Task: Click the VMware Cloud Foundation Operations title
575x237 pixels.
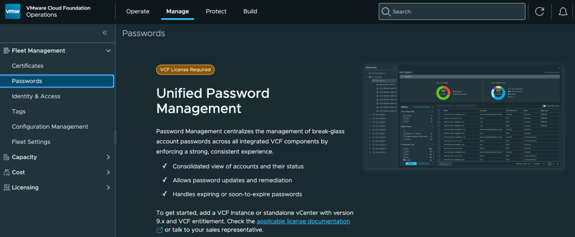Action: pyautogui.click(x=58, y=11)
